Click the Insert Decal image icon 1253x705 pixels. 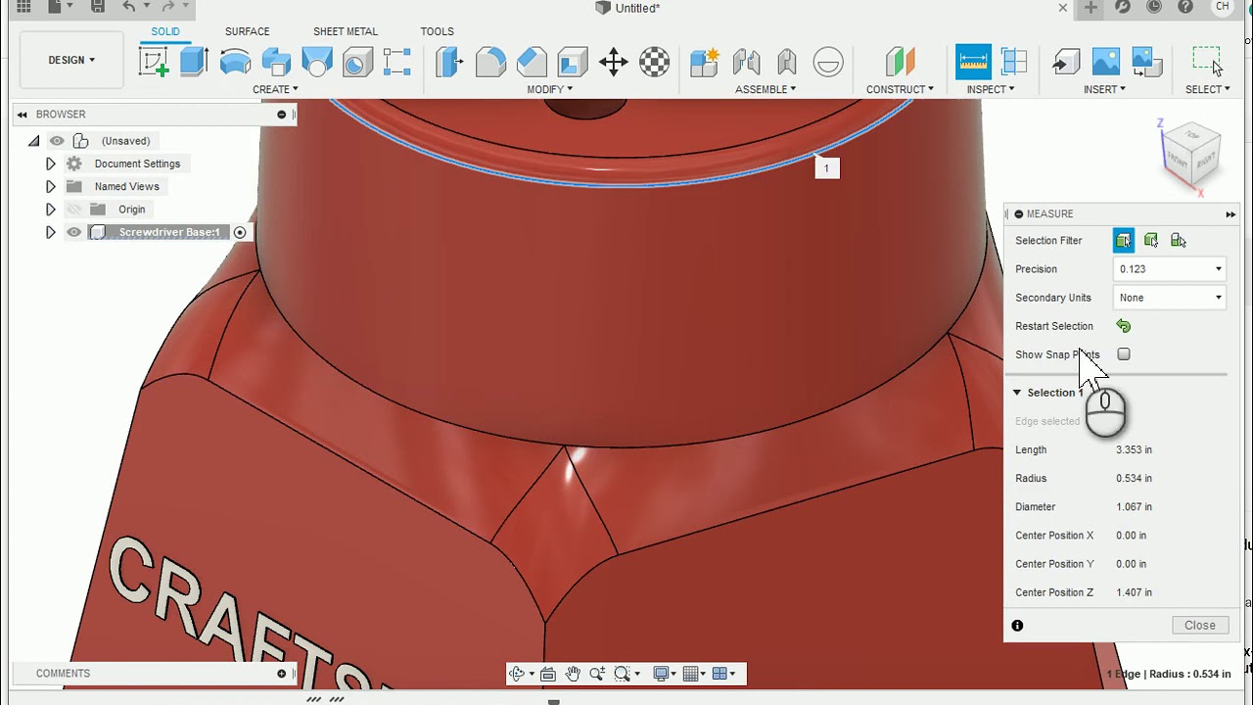coord(1106,63)
